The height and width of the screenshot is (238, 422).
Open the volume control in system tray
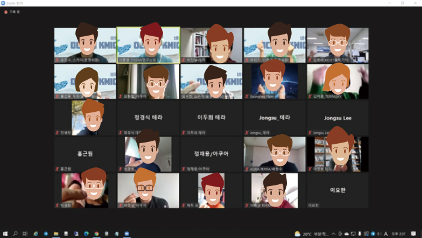379,234
